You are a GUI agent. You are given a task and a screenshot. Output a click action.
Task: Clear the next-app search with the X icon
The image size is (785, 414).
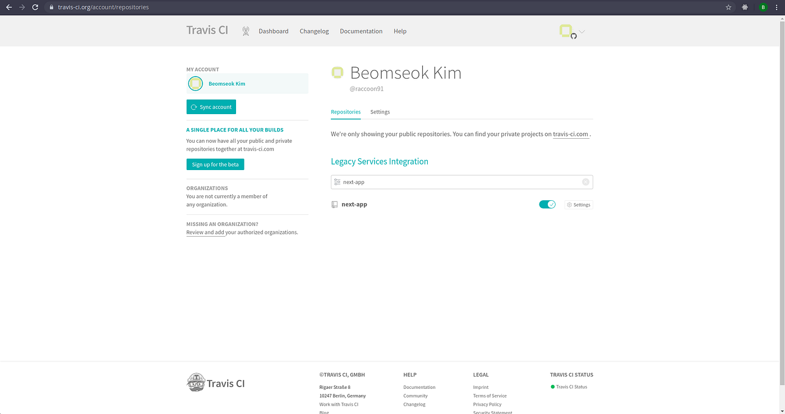pyautogui.click(x=585, y=182)
